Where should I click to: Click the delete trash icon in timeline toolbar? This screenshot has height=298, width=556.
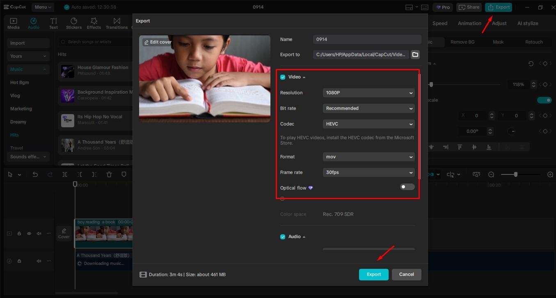[x=109, y=174]
